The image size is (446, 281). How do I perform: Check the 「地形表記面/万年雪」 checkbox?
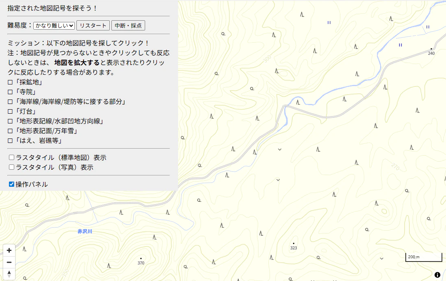(x=10, y=131)
